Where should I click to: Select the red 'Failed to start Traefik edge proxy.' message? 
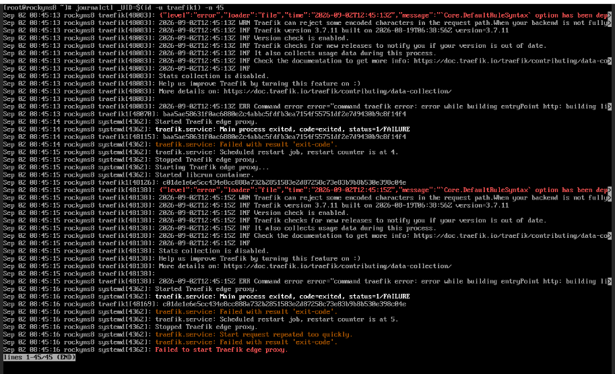click(x=221, y=350)
